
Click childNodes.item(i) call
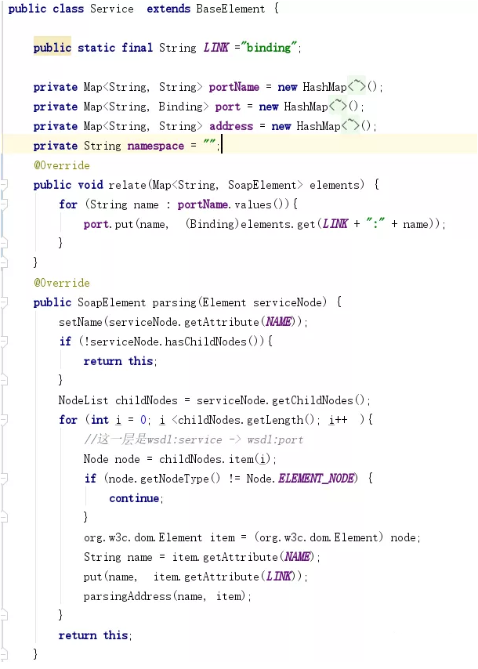pos(215,459)
